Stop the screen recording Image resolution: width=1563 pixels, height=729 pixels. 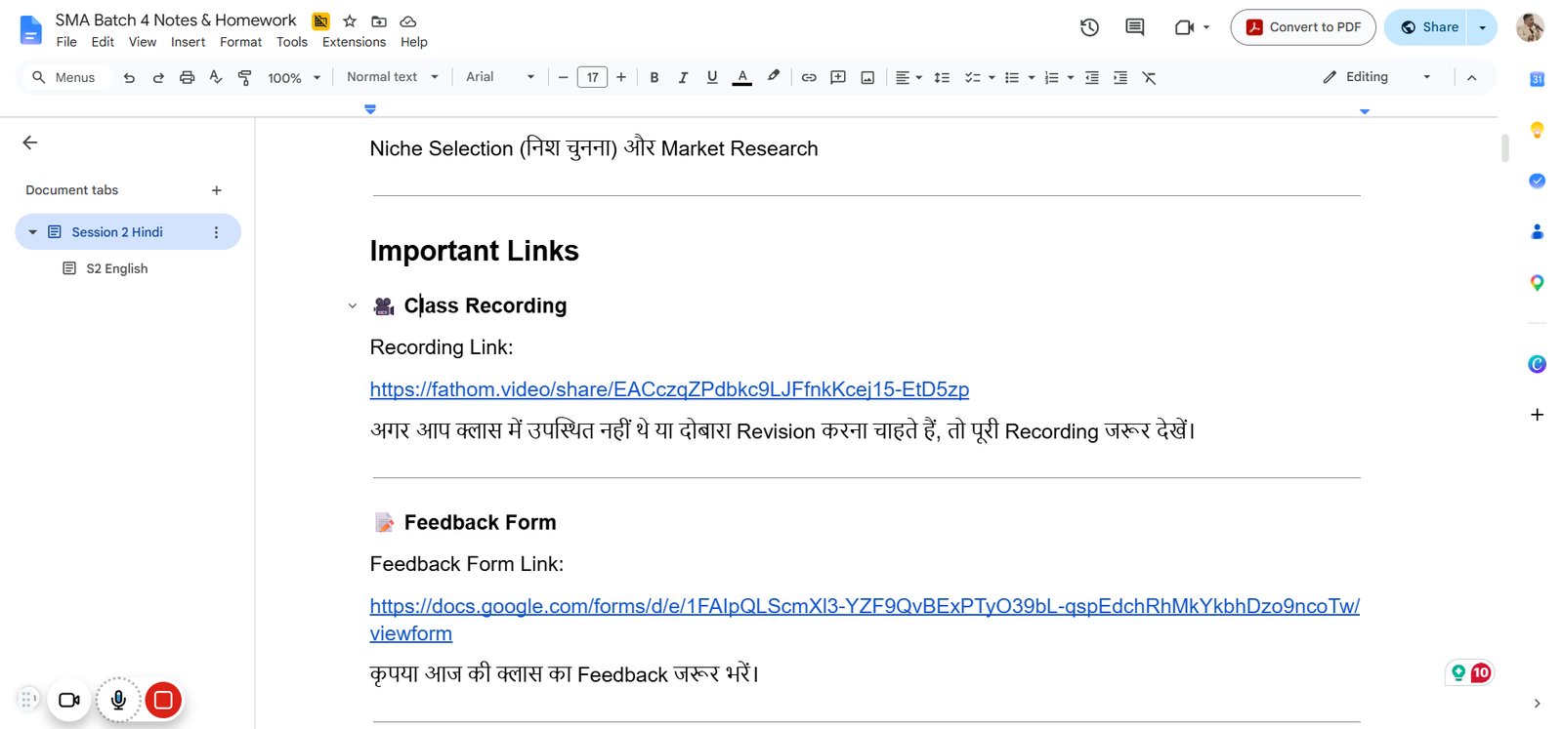[x=164, y=700]
